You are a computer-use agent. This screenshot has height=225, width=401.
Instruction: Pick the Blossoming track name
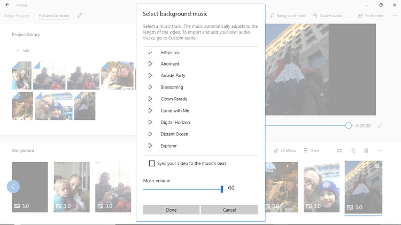[172, 87]
